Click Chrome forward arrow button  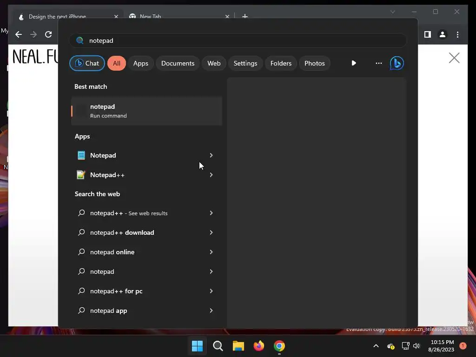click(x=33, y=34)
